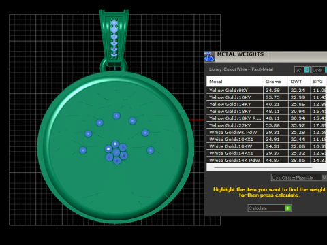Select the center gem of flower cluster
The width and height of the screenshot is (327, 245).
point(116,152)
